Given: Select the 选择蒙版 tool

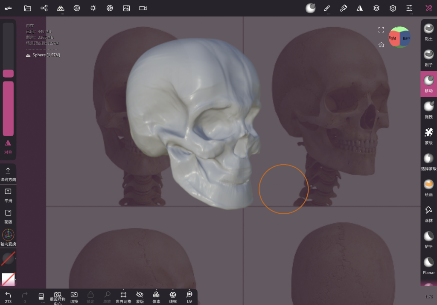Looking at the screenshot, I should 428,162.
